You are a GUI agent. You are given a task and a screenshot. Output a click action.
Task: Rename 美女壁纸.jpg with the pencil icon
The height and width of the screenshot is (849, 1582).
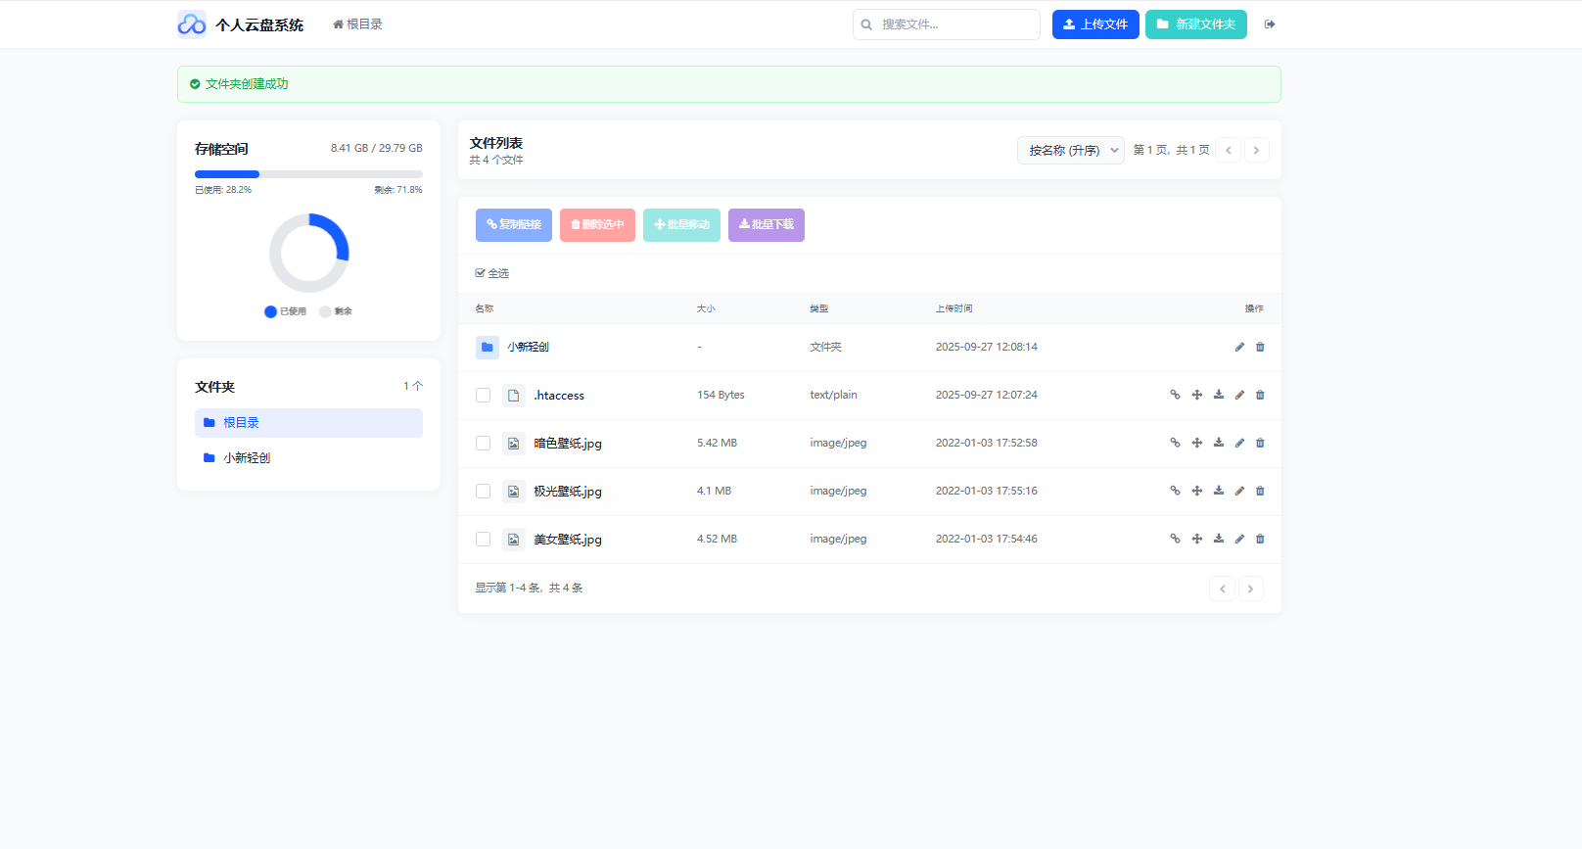point(1239,539)
